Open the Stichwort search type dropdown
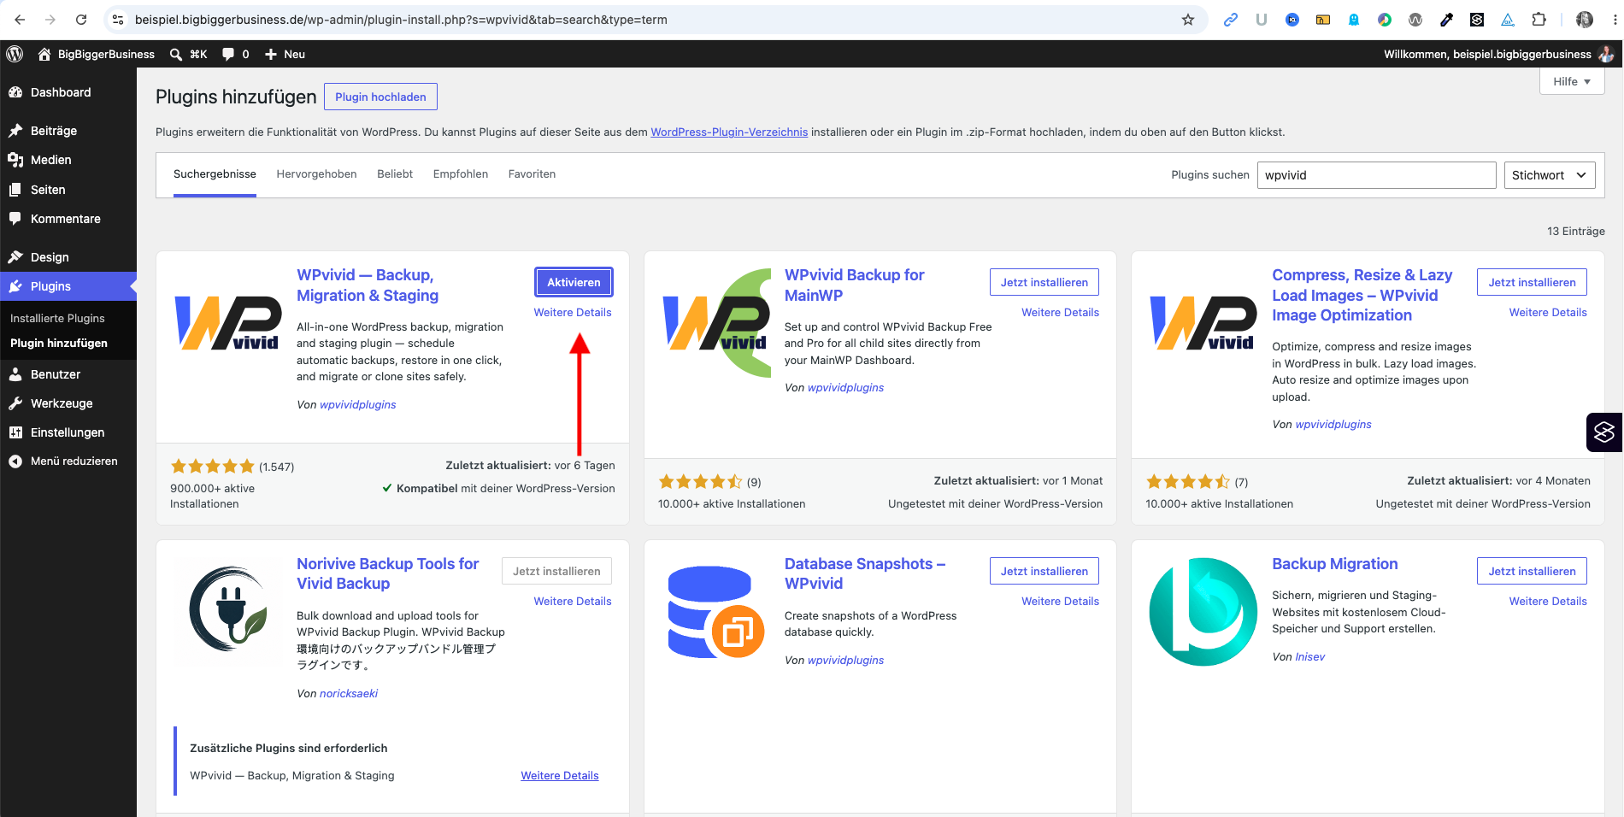 [1549, 175]
